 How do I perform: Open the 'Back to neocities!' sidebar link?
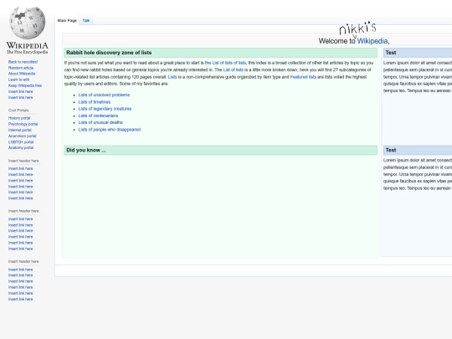23,62
